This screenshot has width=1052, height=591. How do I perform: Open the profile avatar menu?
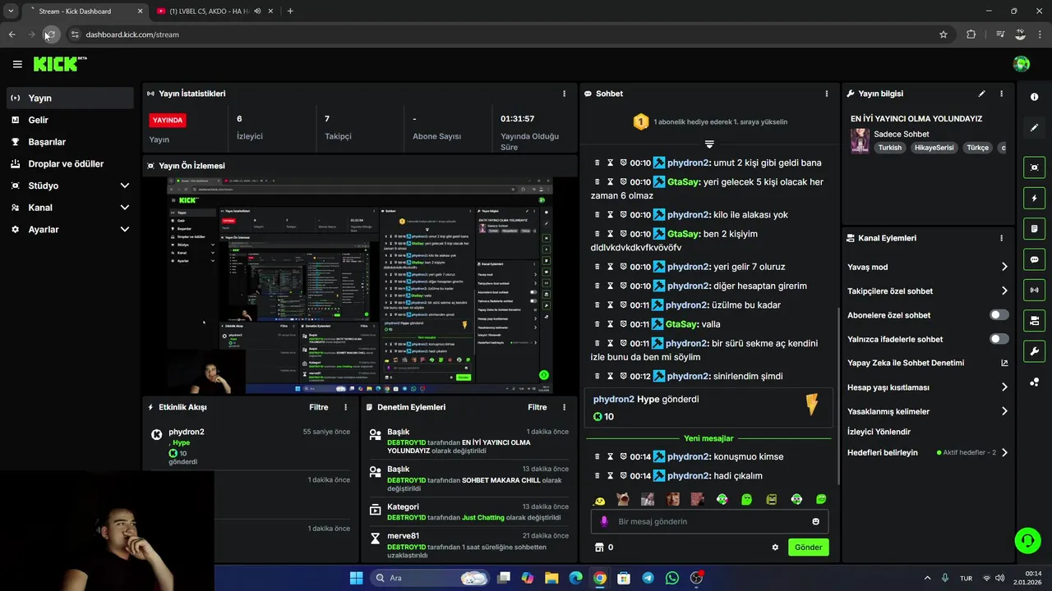coord(1022,64)
